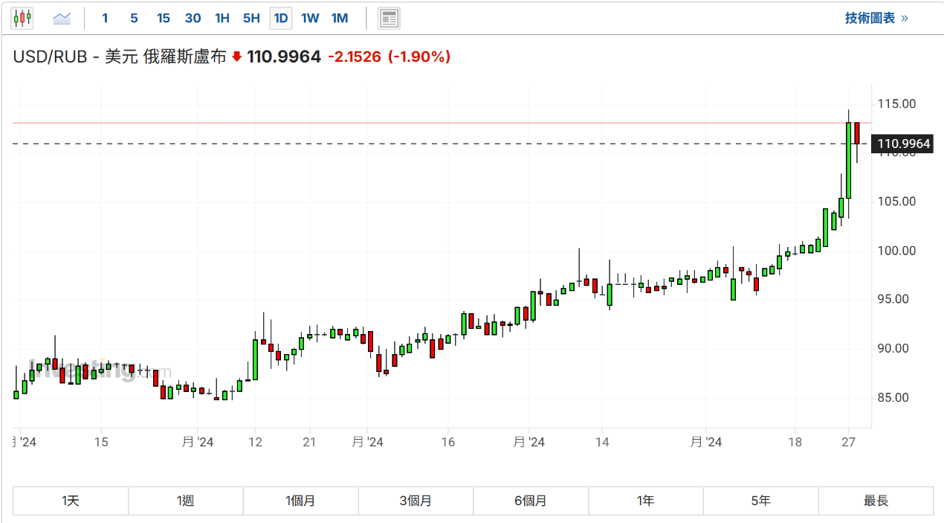Switch to area chart type icon
The height and width of the screenshot is (523, 944).
[x=62, y=18]
